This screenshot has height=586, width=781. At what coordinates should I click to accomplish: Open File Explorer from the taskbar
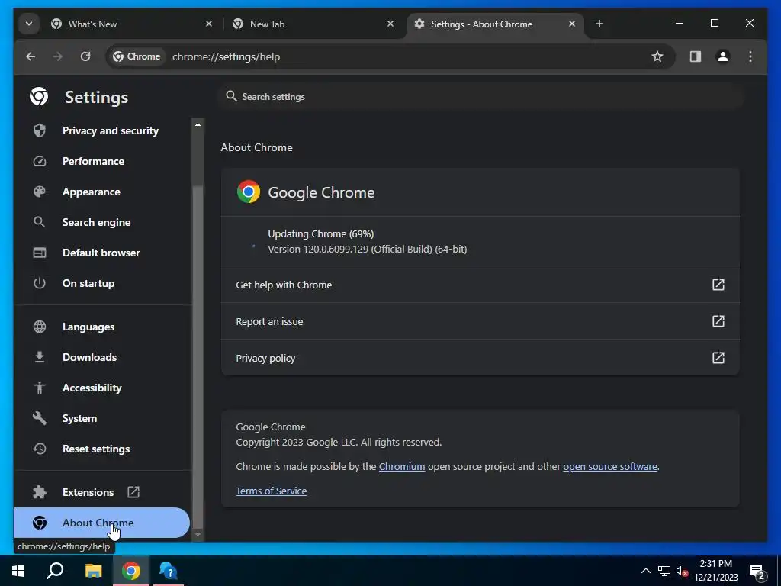pos(93,571)
